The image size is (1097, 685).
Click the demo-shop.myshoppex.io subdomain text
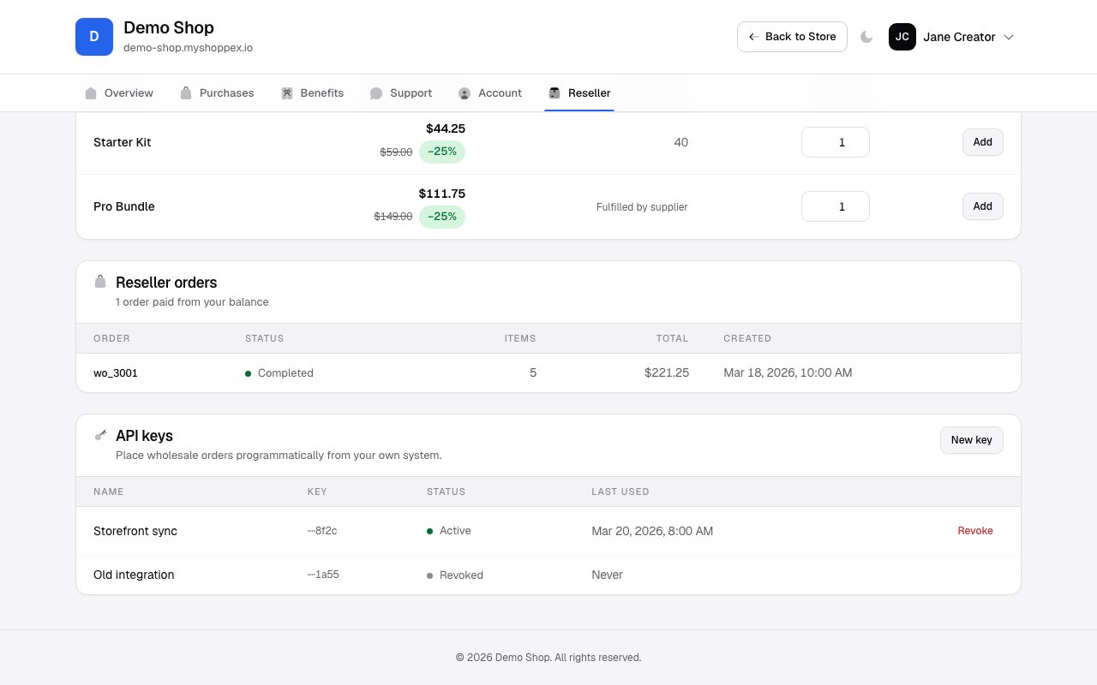[188, 48]
